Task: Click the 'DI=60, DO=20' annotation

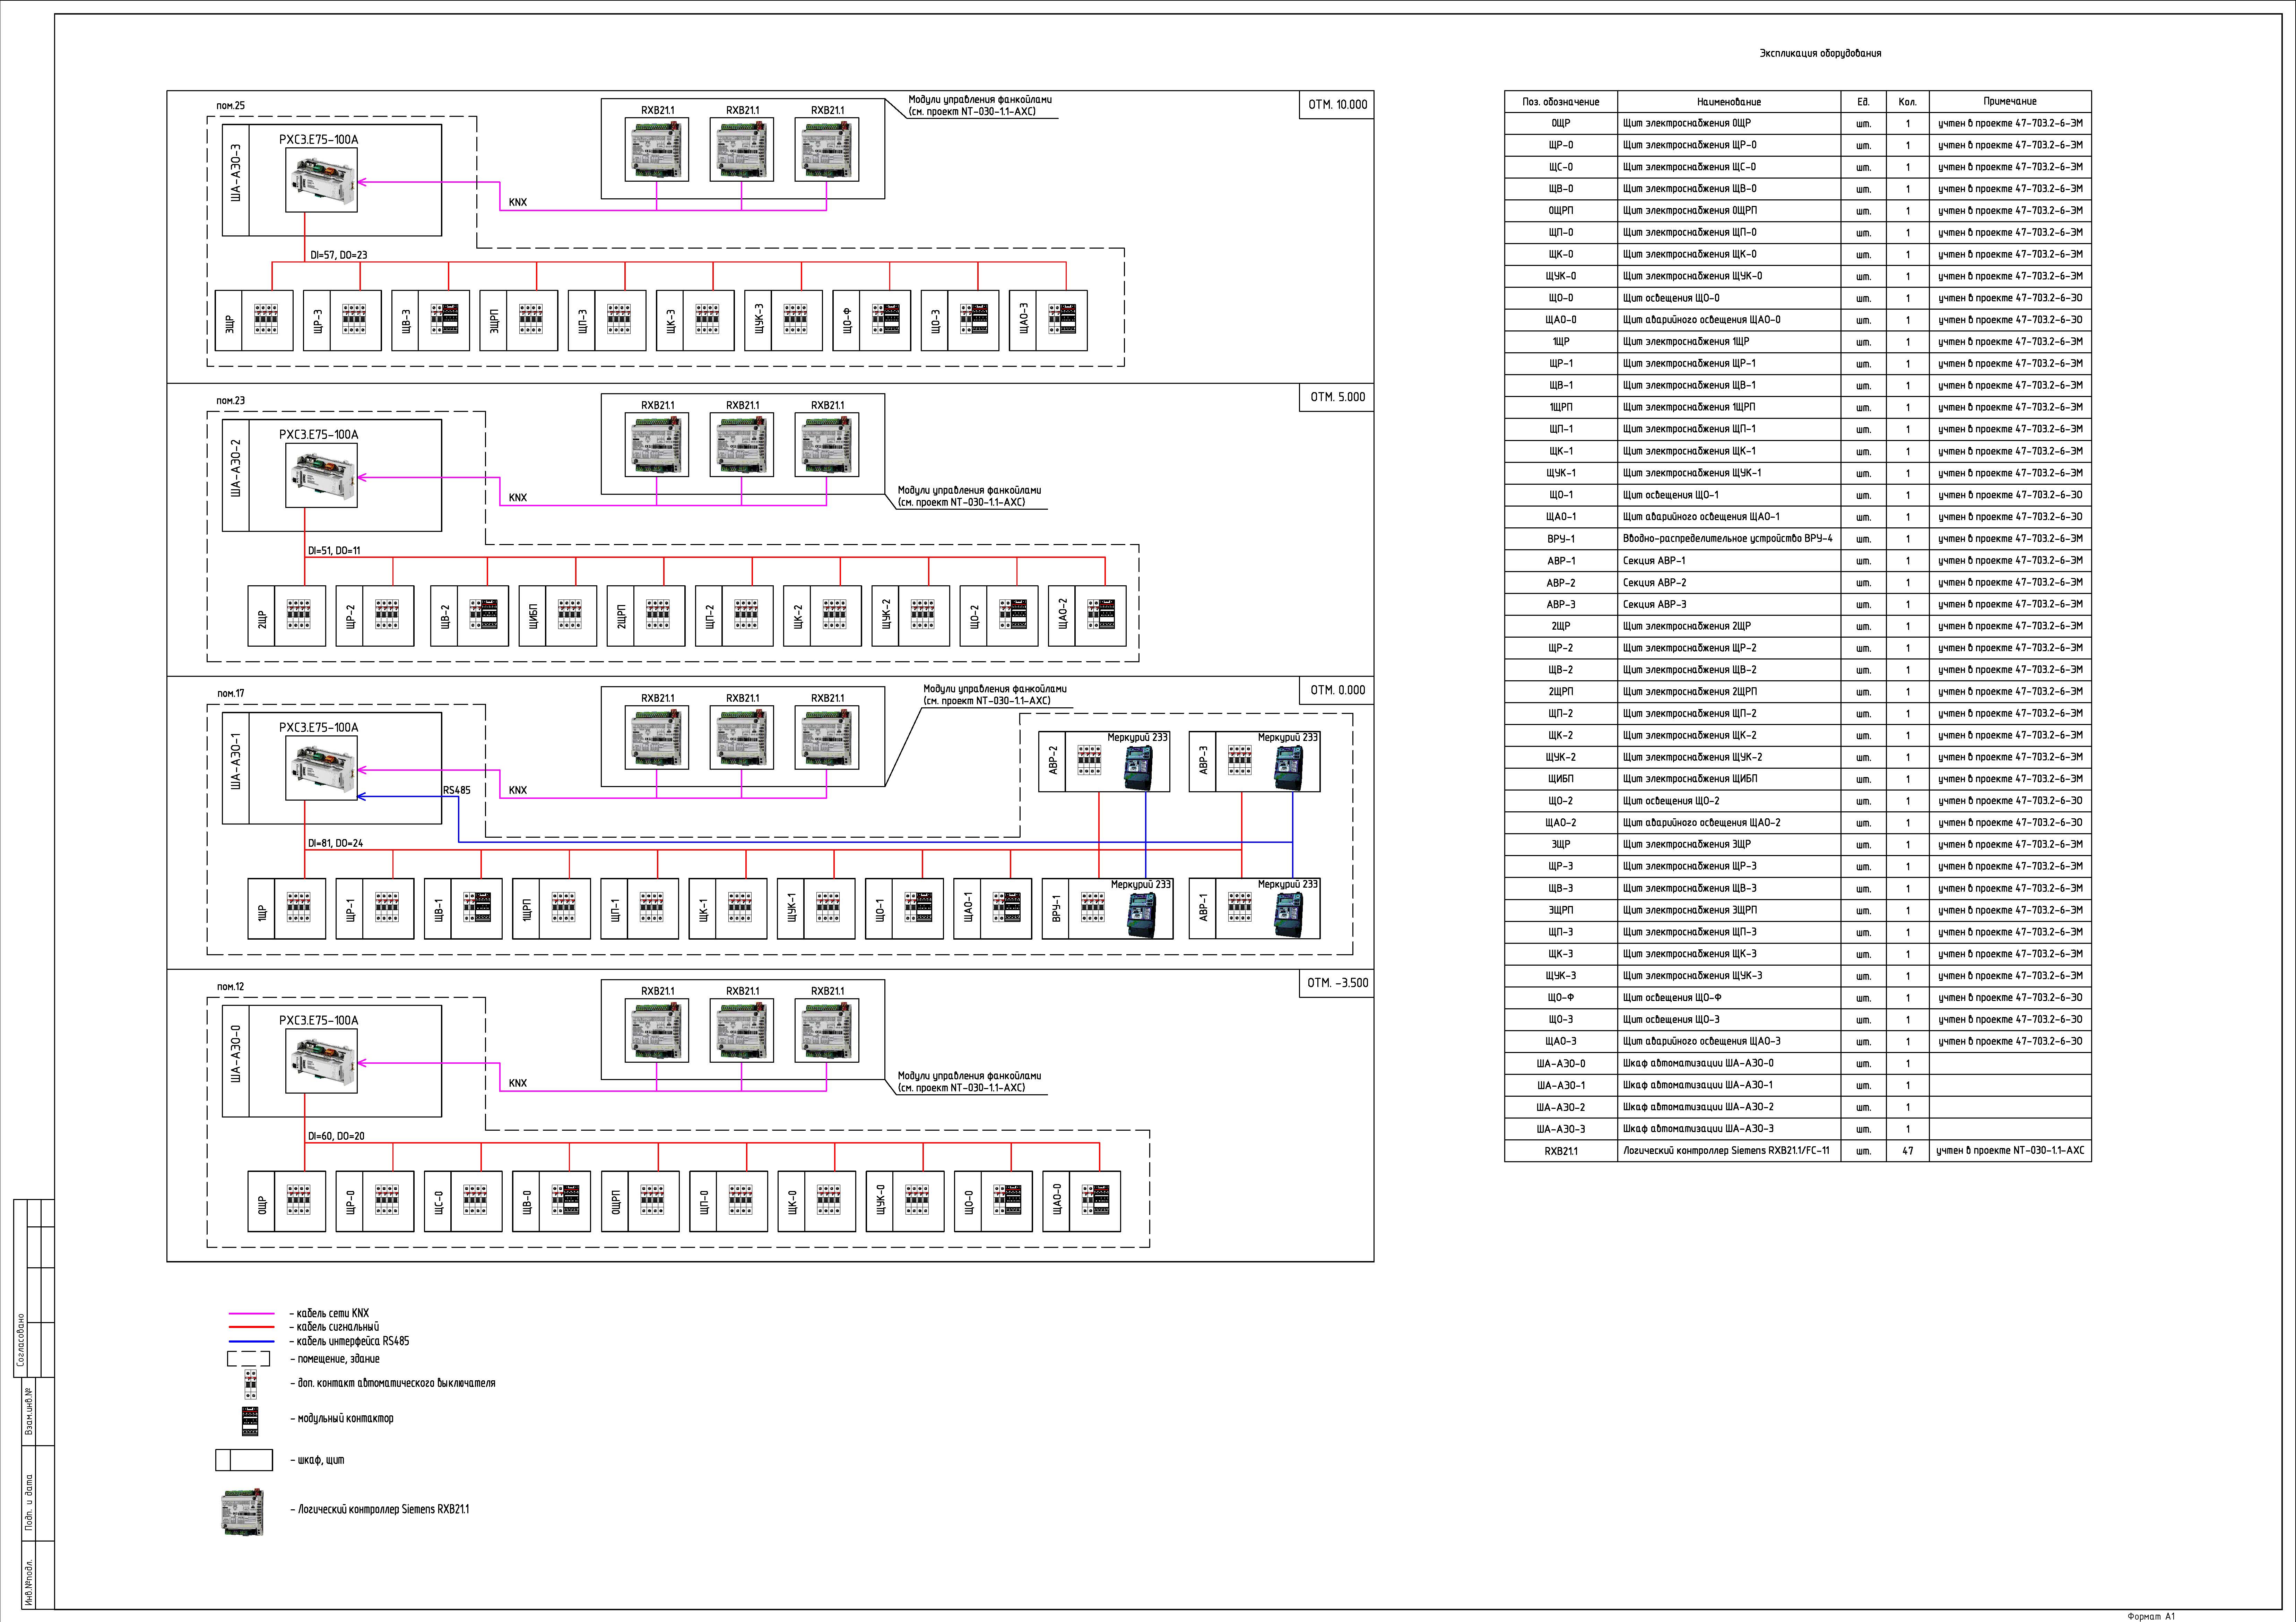Action: point(336,1136)
